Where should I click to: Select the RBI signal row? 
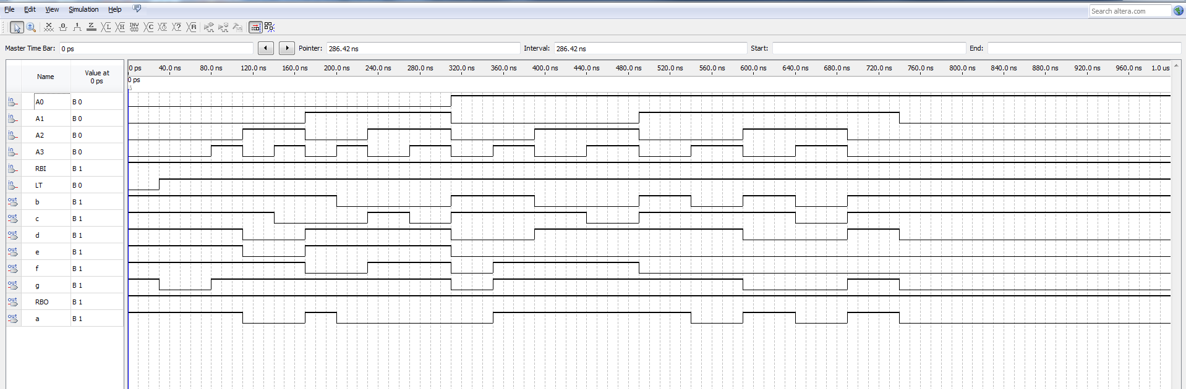(41, 169)
